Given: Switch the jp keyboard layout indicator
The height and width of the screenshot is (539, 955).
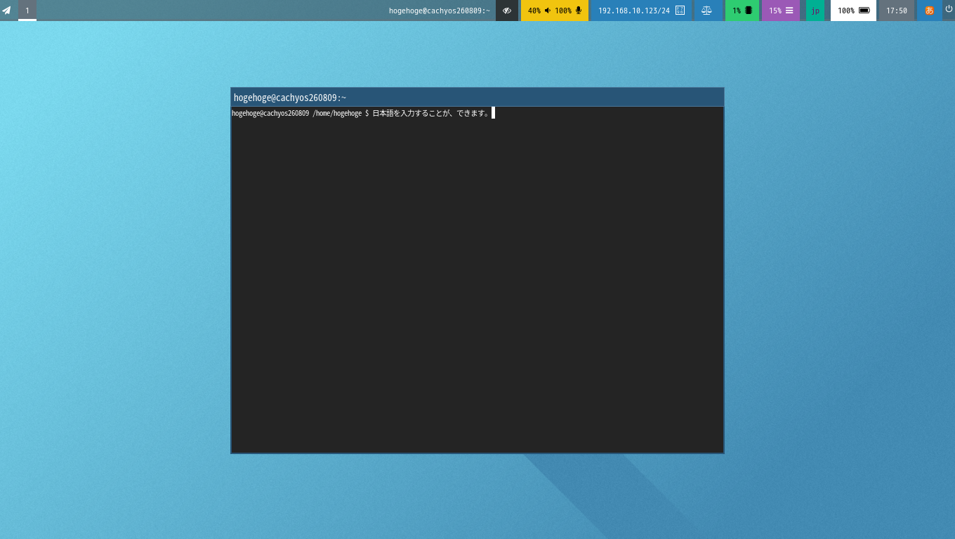Looking at the screenshot, I should pyautogui.click(x=815, y=11).
